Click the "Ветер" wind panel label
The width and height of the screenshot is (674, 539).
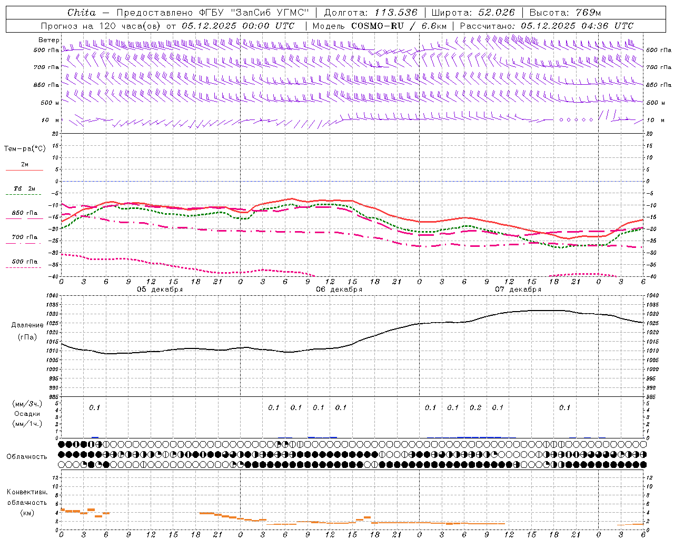(49, 40)
